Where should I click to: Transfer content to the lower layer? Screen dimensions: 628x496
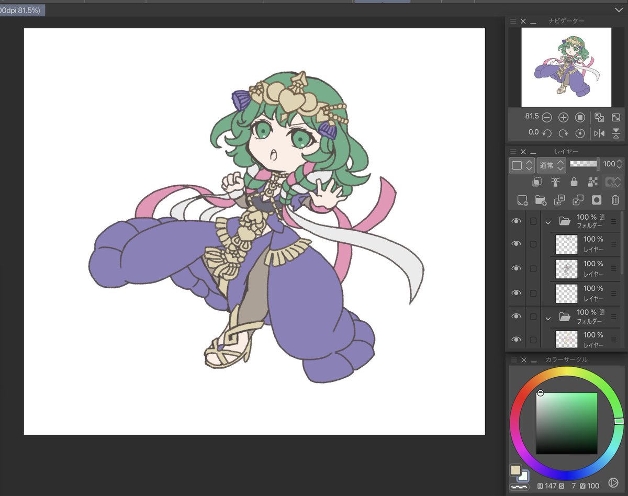(559, 200)
